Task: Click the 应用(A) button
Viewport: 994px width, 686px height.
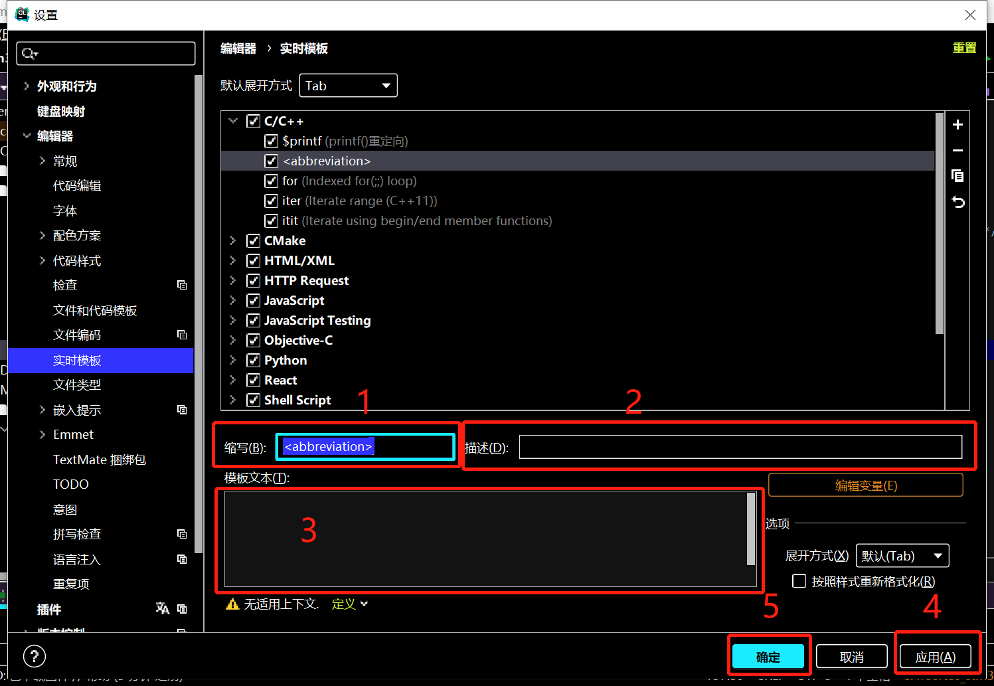Action: [936, 657]
